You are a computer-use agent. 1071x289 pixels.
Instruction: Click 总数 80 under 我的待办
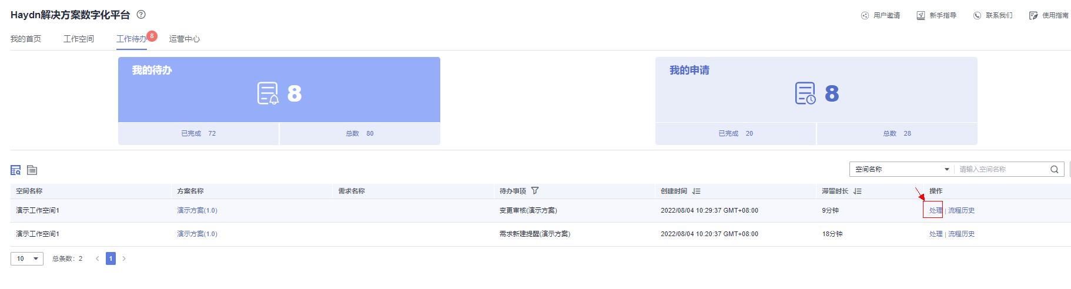[x=360, y=133]
